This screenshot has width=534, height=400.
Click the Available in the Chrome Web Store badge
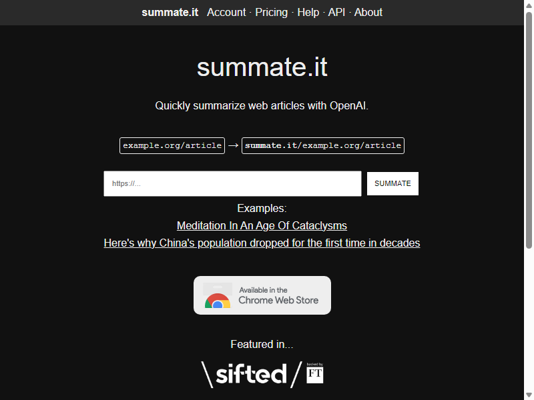pyautogui.click(x=262, y=295)
